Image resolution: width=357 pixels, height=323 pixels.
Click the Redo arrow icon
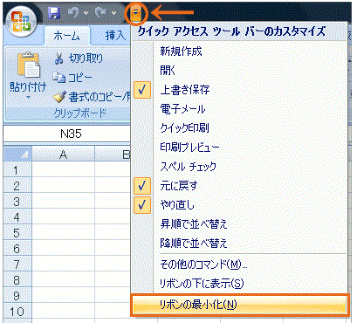pos(100,13)
